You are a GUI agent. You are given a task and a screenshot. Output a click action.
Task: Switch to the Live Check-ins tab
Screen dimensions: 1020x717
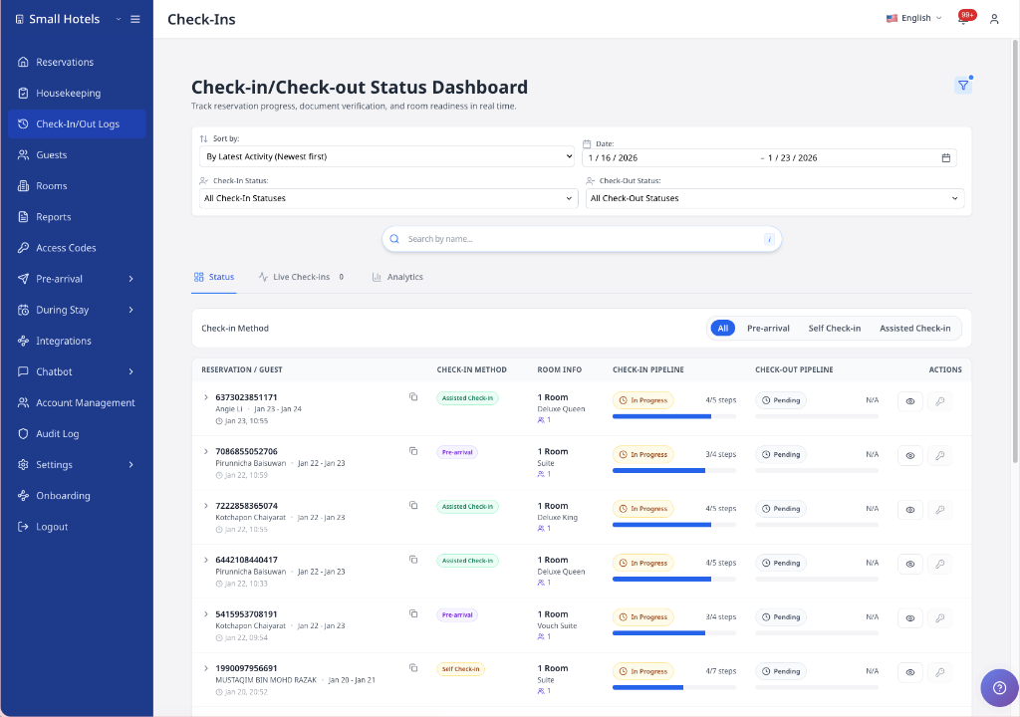point(299,277)
